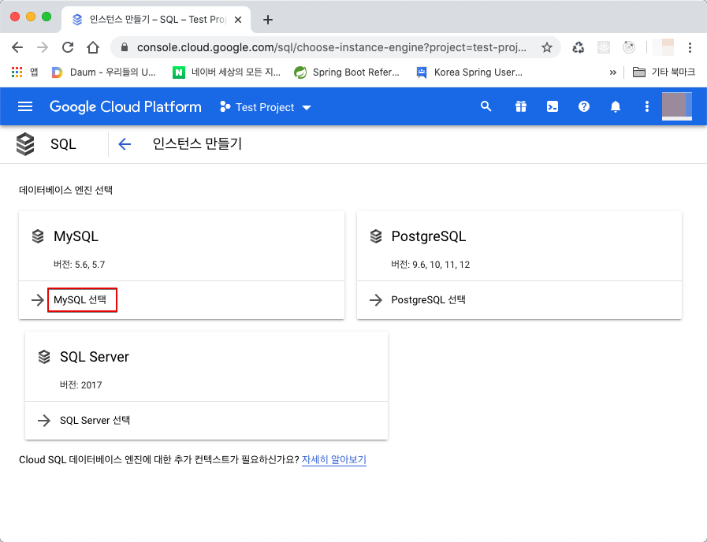The image size is (707, 542).
Task: Open the 자세히 알아보기 link
Action: [334, 459]
